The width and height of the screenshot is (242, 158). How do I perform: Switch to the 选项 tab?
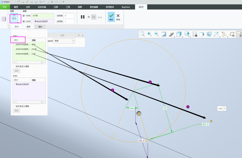click(29, 27)
